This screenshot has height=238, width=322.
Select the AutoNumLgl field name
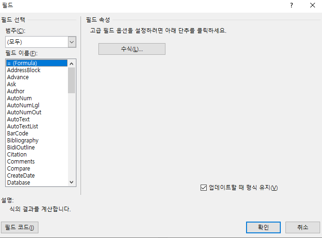tap(23, 105)
